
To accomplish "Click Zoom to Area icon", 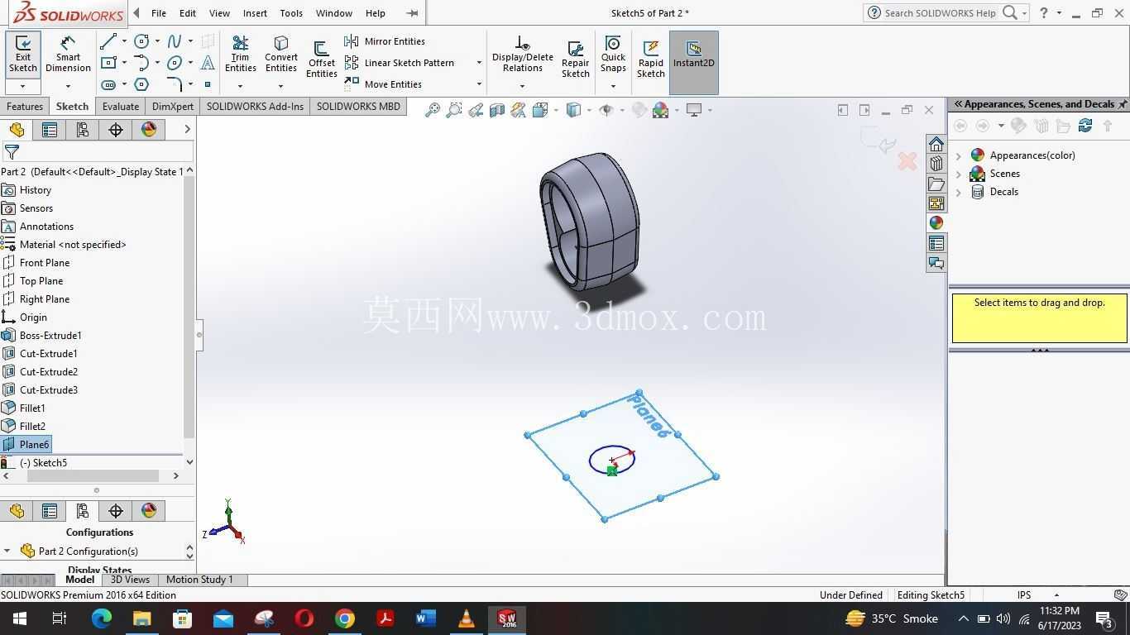I will (x=453, y=110).
